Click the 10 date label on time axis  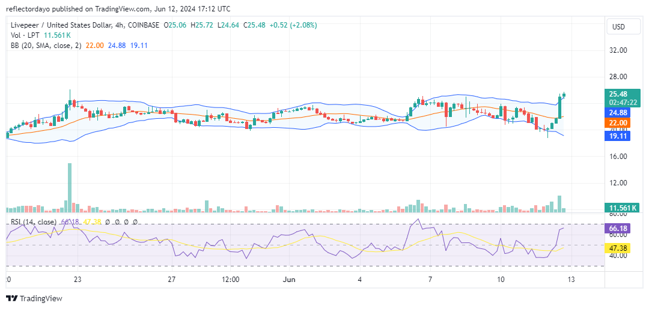click(x=501, y=279)
